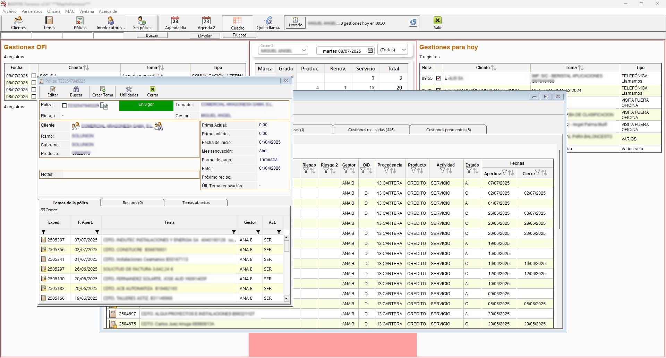The image size is (666, 358).
Task: Open document icon for expediente 2504697
Action: pyautogui.click(x=113, y=314)
